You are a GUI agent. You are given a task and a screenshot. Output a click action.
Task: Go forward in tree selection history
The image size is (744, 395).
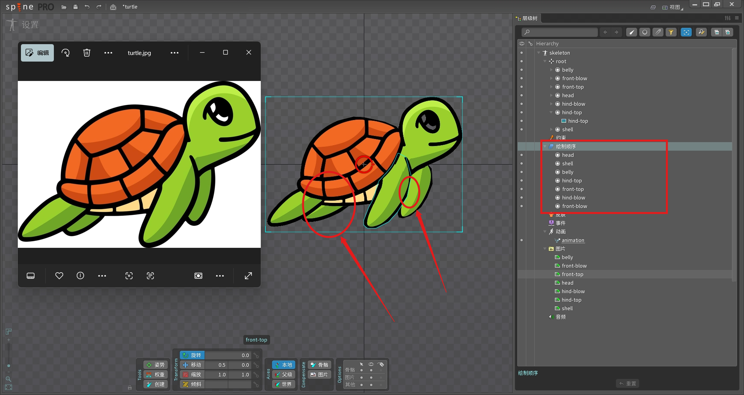click(617, 32)
